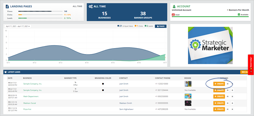Open the Madison Social business link
This screenshot has height=116, width=254.
tap(29, 103)
